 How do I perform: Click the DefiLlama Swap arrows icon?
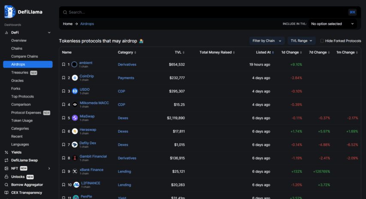(x=6, y=160)
